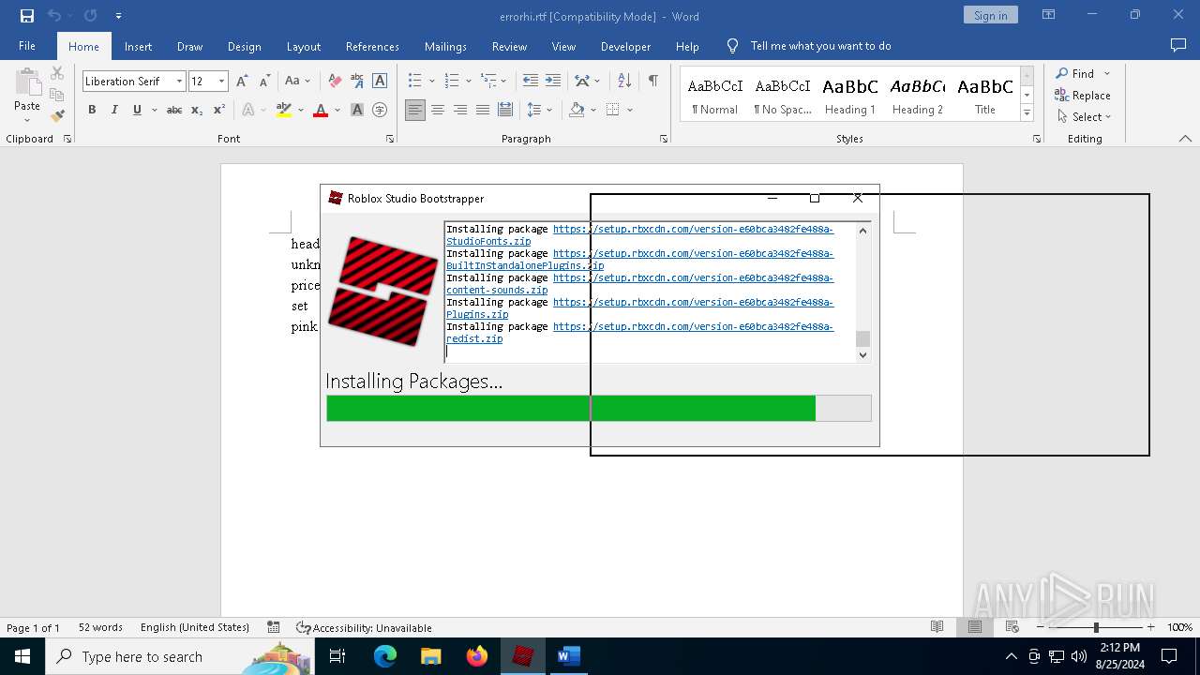Click Replace in the Editing group

click(1083, 95)
